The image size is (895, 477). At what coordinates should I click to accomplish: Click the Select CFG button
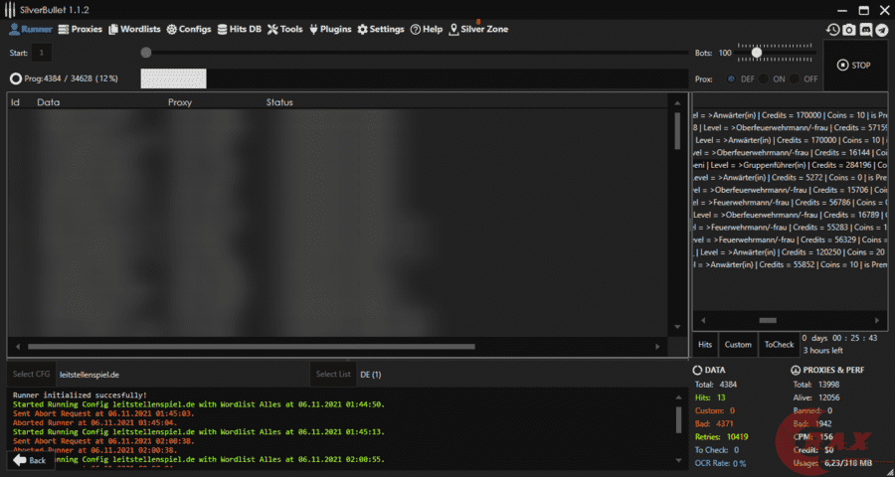pos(32,375)
